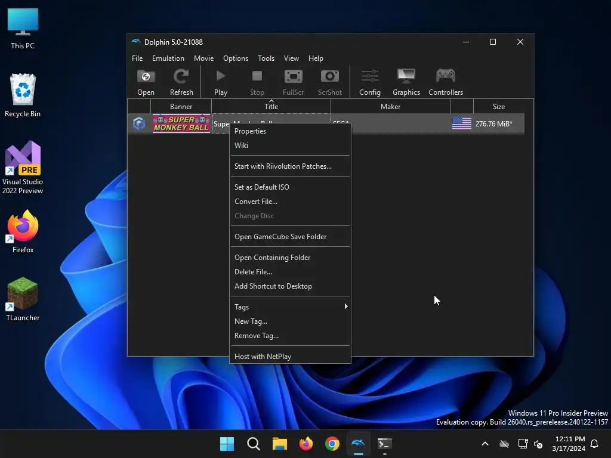Image resolution: width=611 pixels, height=458 pixels.
Task: Open the Emulation menu
Action: (x=168, y=58)
